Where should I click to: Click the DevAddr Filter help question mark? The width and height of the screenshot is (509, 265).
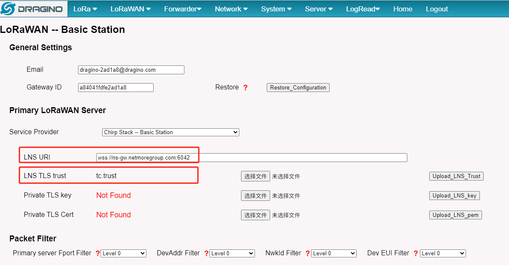coord(206,254)
